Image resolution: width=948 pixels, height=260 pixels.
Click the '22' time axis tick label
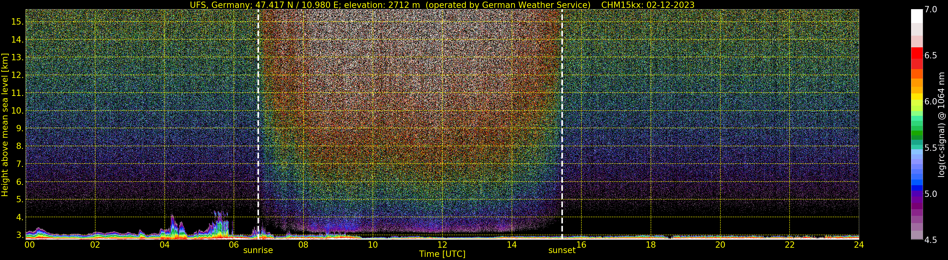pos(789,245)
